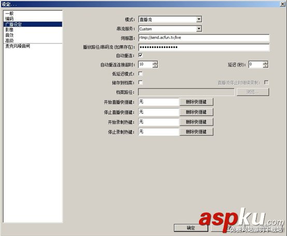
Task: Click the 开始录制热键 hotkey field
Action: point(159,122)
